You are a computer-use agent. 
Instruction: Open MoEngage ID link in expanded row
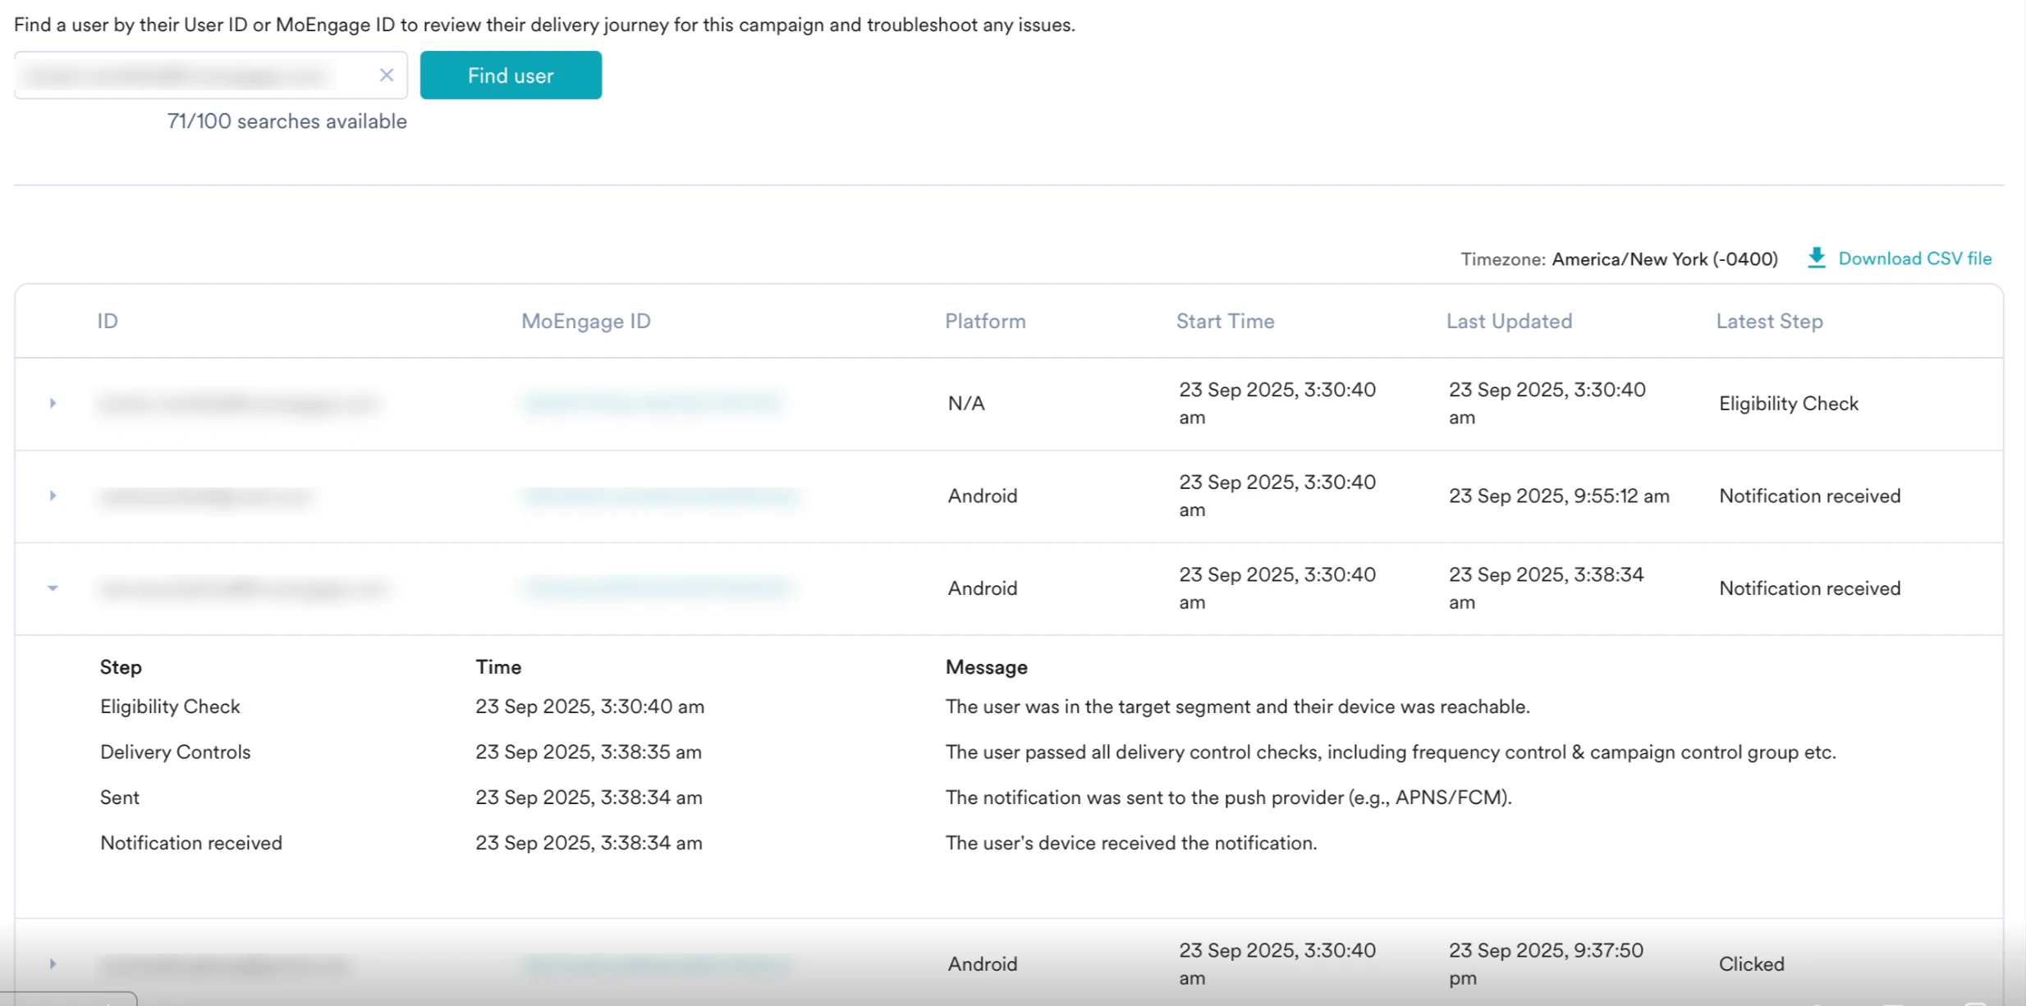click(657, 588)
